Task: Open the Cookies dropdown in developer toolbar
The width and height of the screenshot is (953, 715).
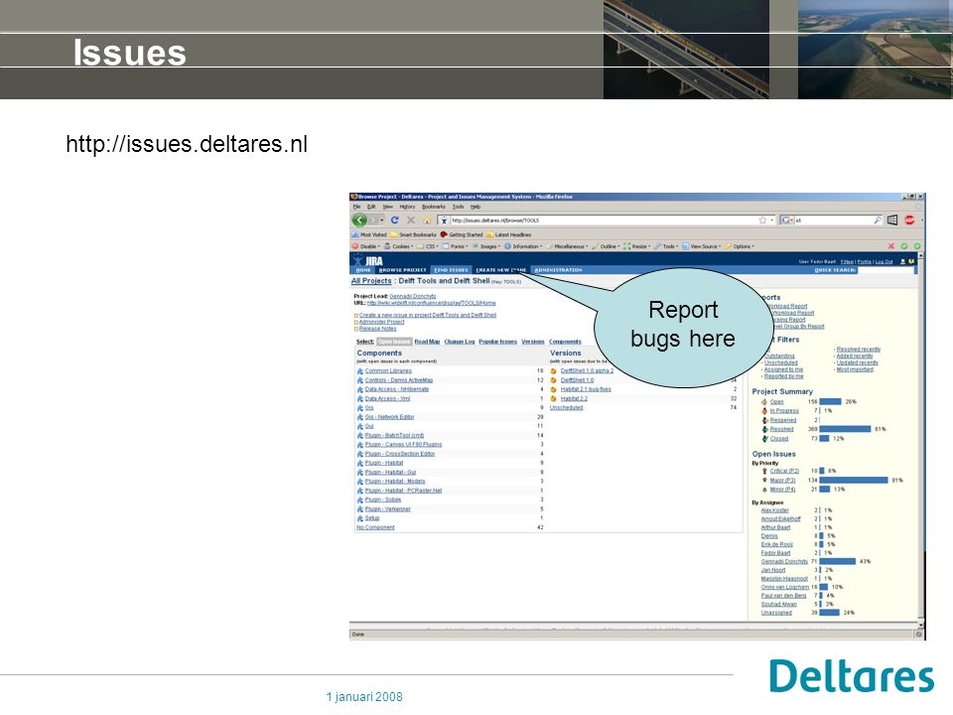Action: pyautogui.click(x=399, y=247)
